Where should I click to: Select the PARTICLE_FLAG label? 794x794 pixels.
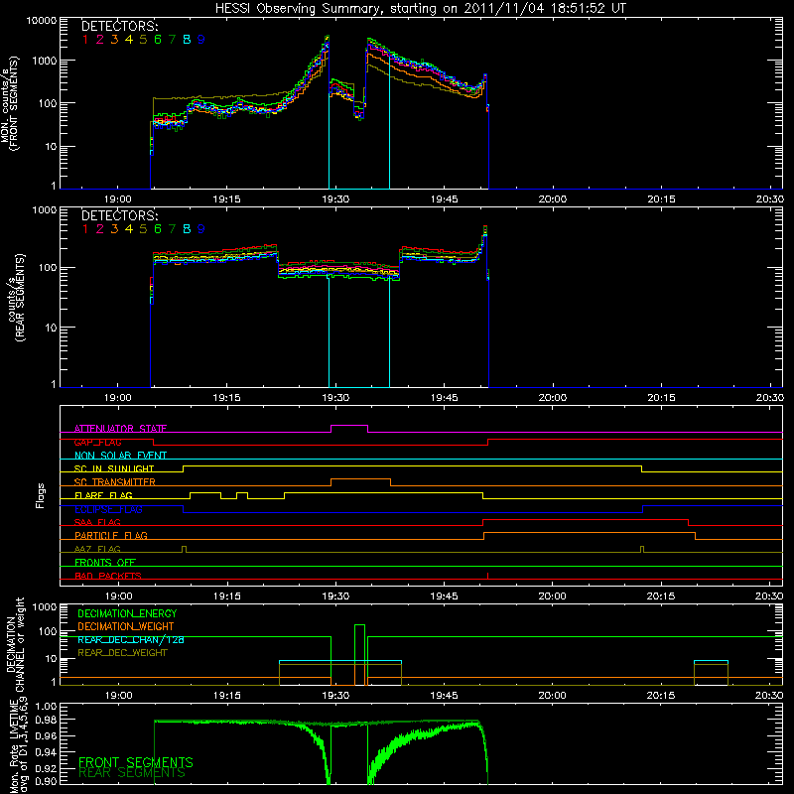pyautogui.click(x=111, y=535)
